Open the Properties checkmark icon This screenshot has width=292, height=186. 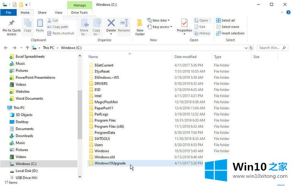click(x=184, y=23)
